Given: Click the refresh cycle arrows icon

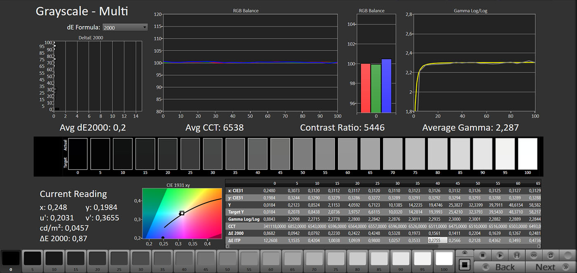Looking at the screenshot, I should click(550, 256).
